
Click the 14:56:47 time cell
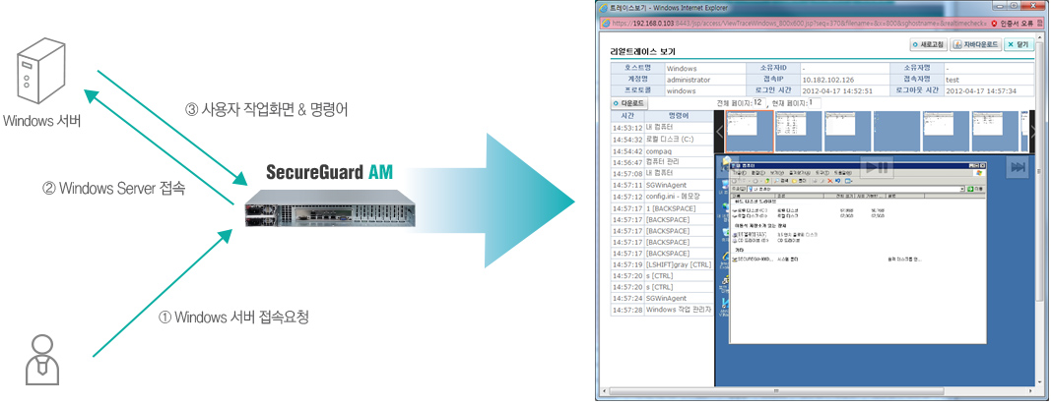[628, 162]
